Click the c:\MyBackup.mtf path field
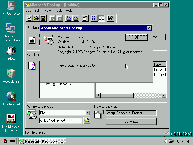Image resolution: width=193 pixels, height=145 pixels. 61,121
